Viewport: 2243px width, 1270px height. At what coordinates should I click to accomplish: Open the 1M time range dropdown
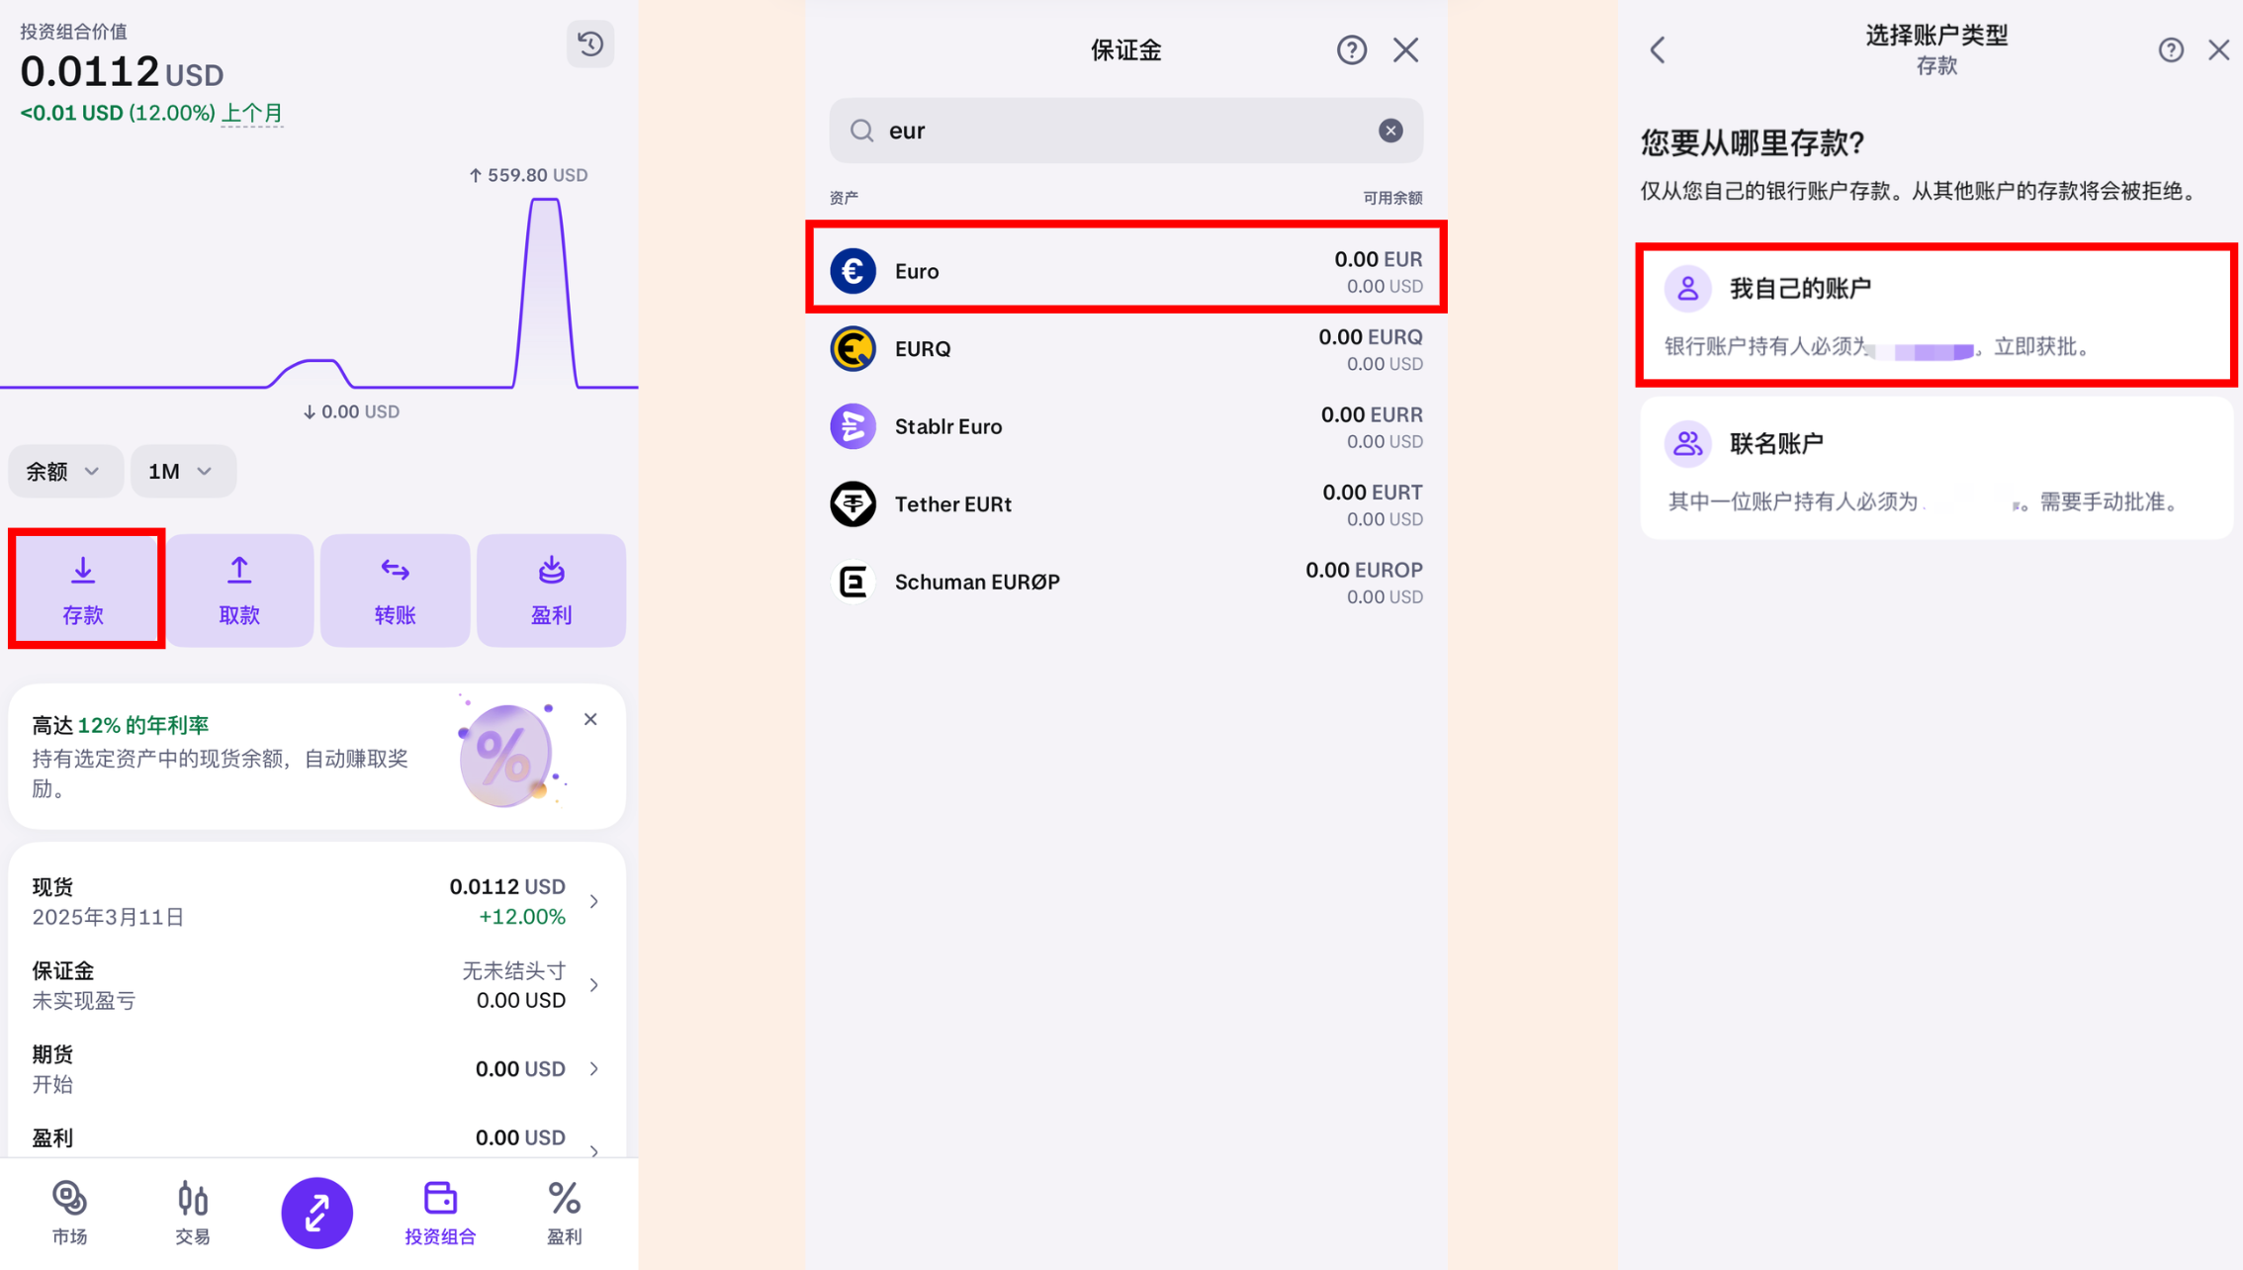pyautogui.click(x=182, y=471)
